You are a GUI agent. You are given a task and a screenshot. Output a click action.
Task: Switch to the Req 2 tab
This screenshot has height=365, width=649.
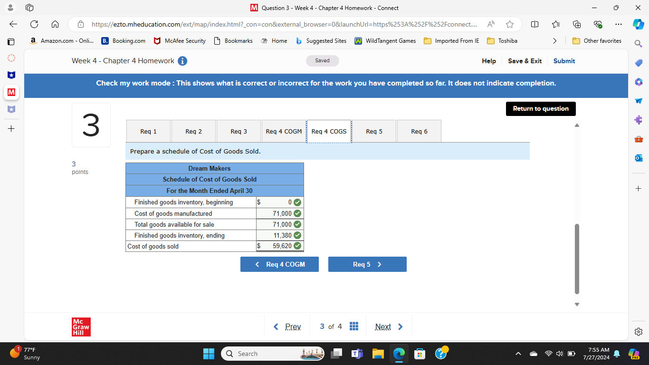(194, 131)
